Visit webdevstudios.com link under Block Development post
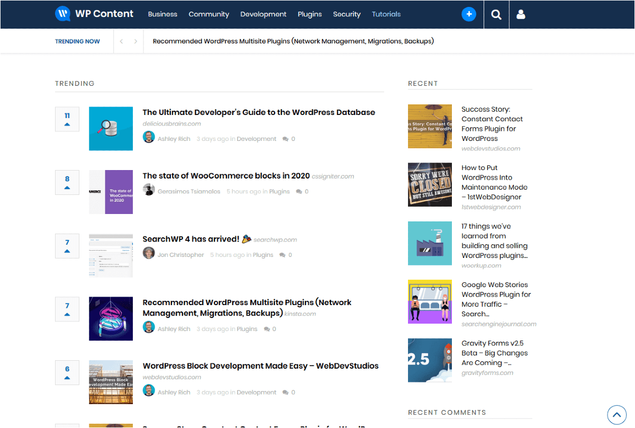Image resolution: width=635 pixels, height=428 pixels. click(x=172, y=378)
